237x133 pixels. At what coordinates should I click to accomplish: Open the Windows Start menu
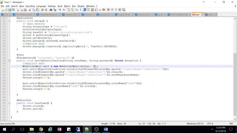tap(4, 129)
